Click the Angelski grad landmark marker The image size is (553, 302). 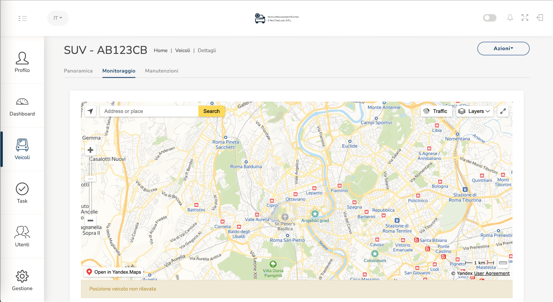[x=315, y=213]
